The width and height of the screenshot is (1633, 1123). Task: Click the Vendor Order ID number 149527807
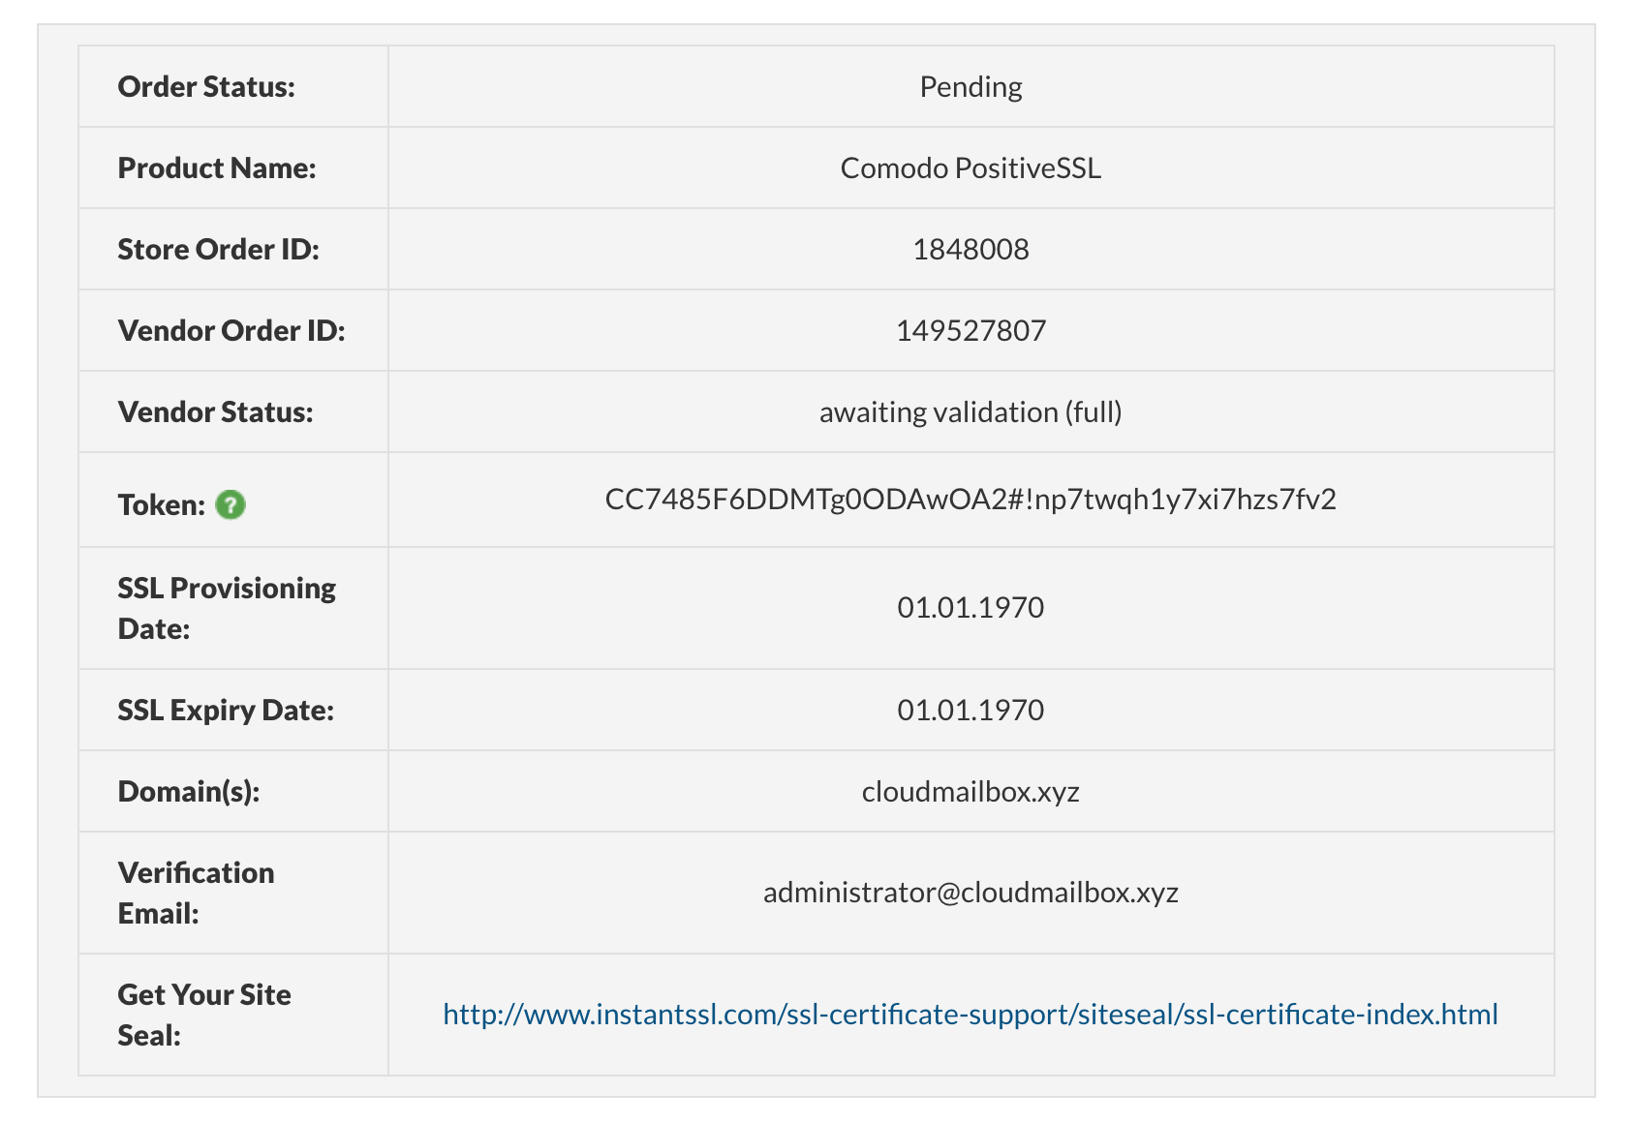[x=971, y=331]
